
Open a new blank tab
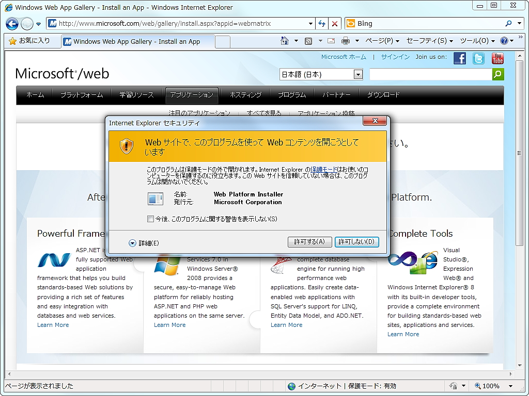[223, 42]
